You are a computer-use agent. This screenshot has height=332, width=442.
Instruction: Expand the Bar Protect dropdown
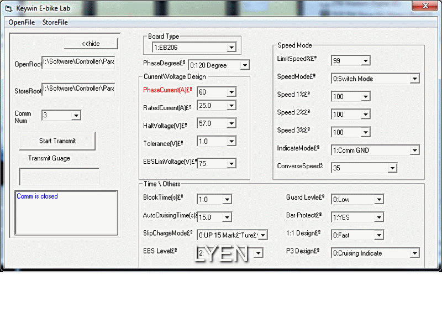pos(379,217)
